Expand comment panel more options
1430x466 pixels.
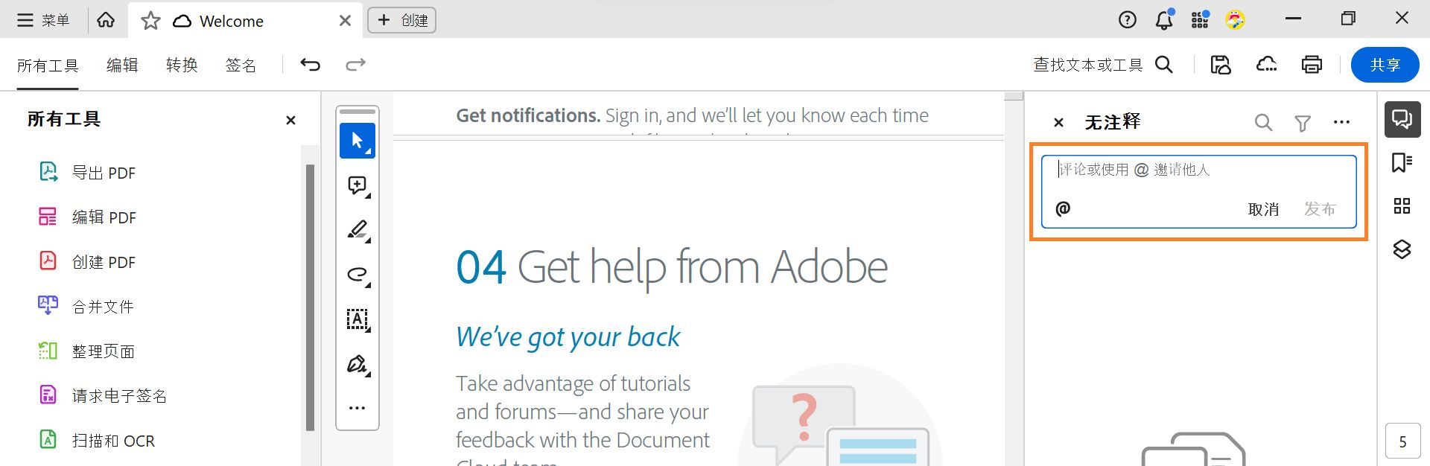coord(1341,123)
